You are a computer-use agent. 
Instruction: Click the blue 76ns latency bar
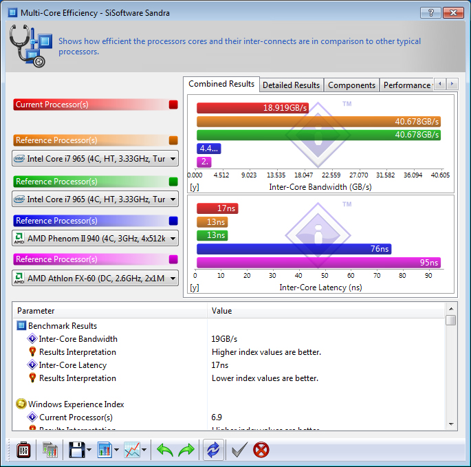(294, 249)
